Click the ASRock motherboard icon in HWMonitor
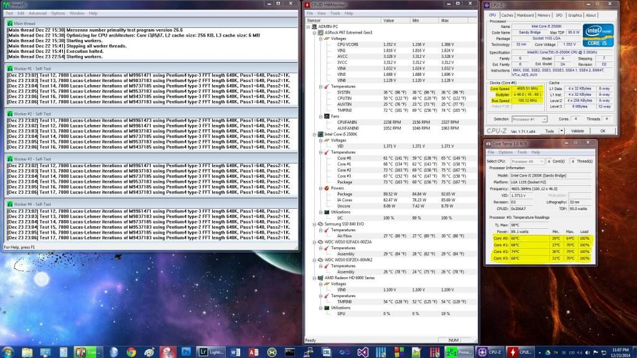 click(x=320, y=32)
